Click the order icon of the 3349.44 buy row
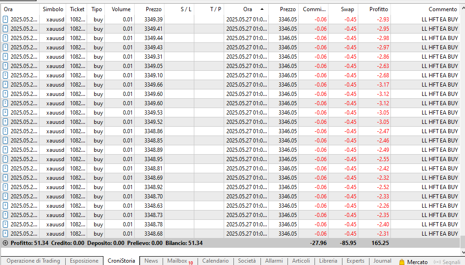This screenshot has width=465, height=265. click(x=5, y=38)
